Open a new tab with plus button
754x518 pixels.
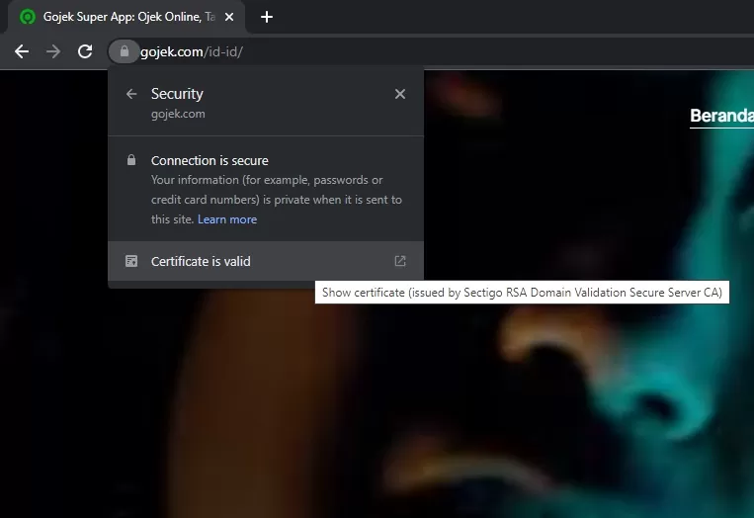[267, 17]
